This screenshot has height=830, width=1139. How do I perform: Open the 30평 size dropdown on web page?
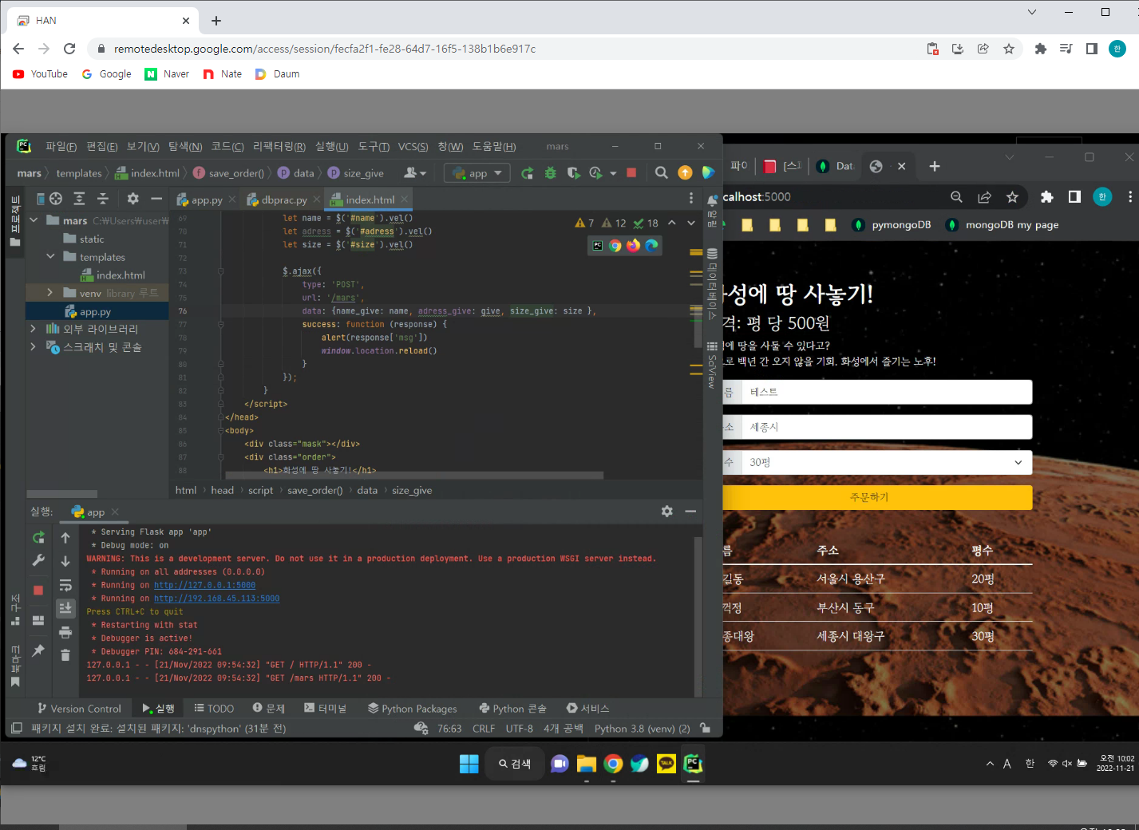pyautogui.click(x=886, y=463)
